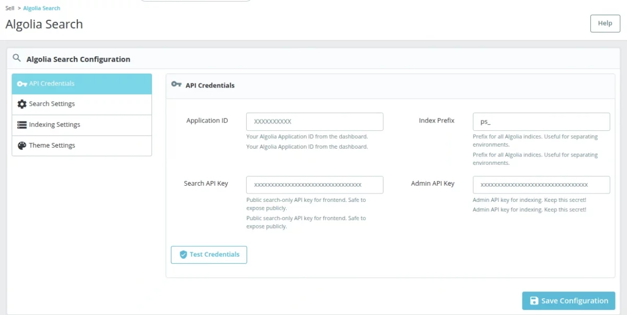Select the key icon on API Credentials tab
Image resolution: width=627 pixels, height=315 pixels.
pos(21,83)
